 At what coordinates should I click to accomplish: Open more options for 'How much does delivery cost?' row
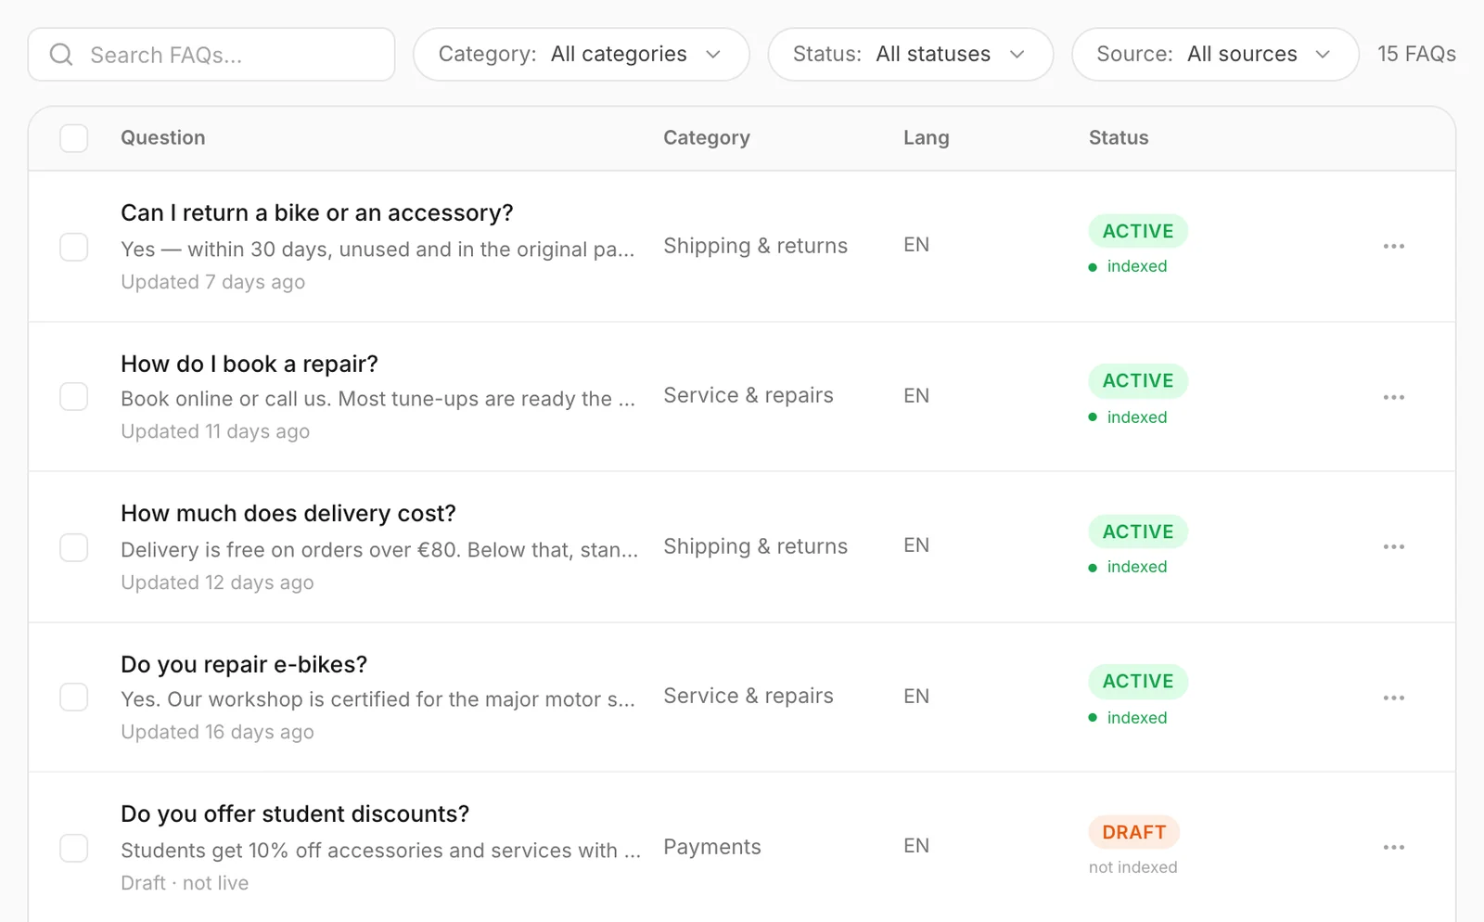coord(1393,546)
